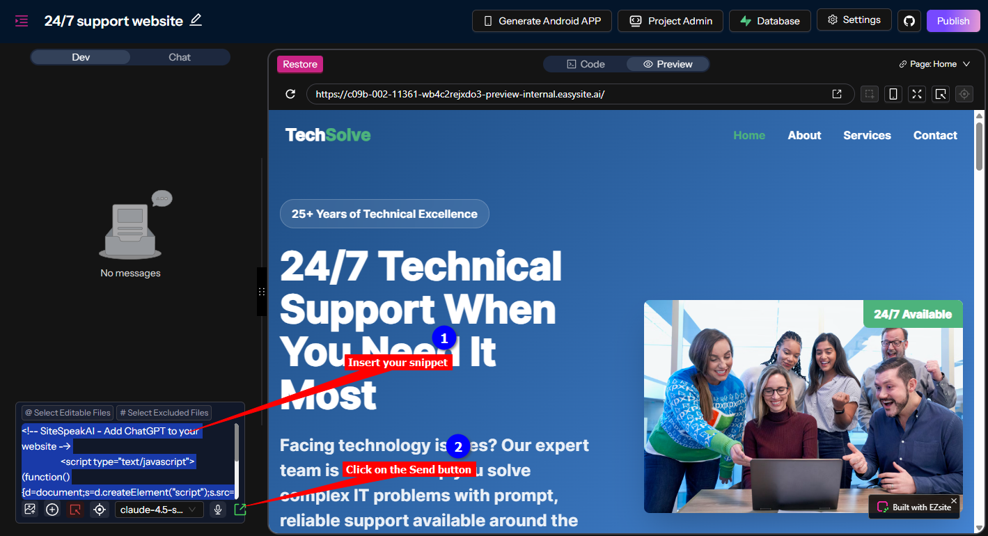Select the Preview view tab
988x536 pixels.
click(668, 64)
